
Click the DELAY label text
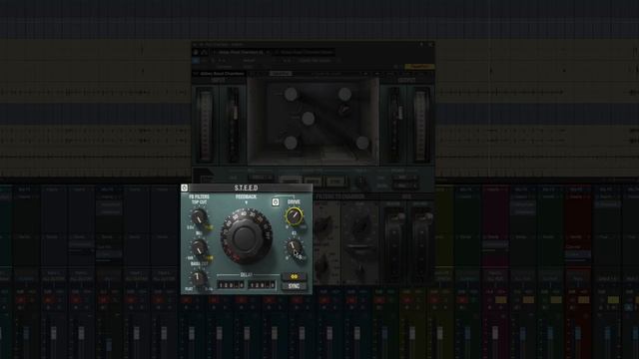pyautogui.click(x=247, y=275)
